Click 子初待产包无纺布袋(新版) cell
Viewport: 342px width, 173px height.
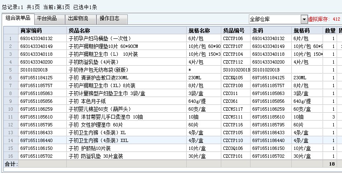(x=126, y=70)
